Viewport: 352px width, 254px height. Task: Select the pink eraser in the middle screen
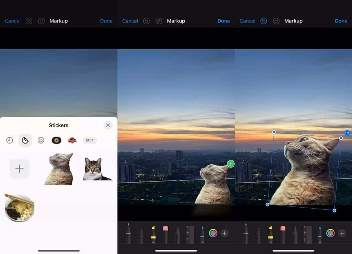pos(165,235)
